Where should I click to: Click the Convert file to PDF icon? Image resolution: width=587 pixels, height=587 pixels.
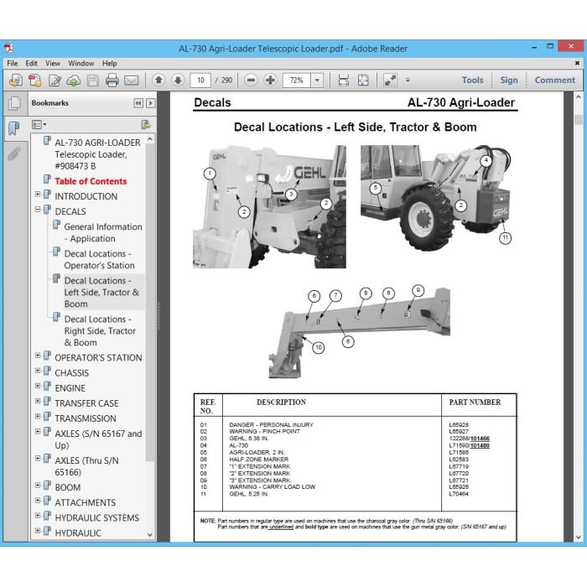pyautogui.click(x=35, y=81)
